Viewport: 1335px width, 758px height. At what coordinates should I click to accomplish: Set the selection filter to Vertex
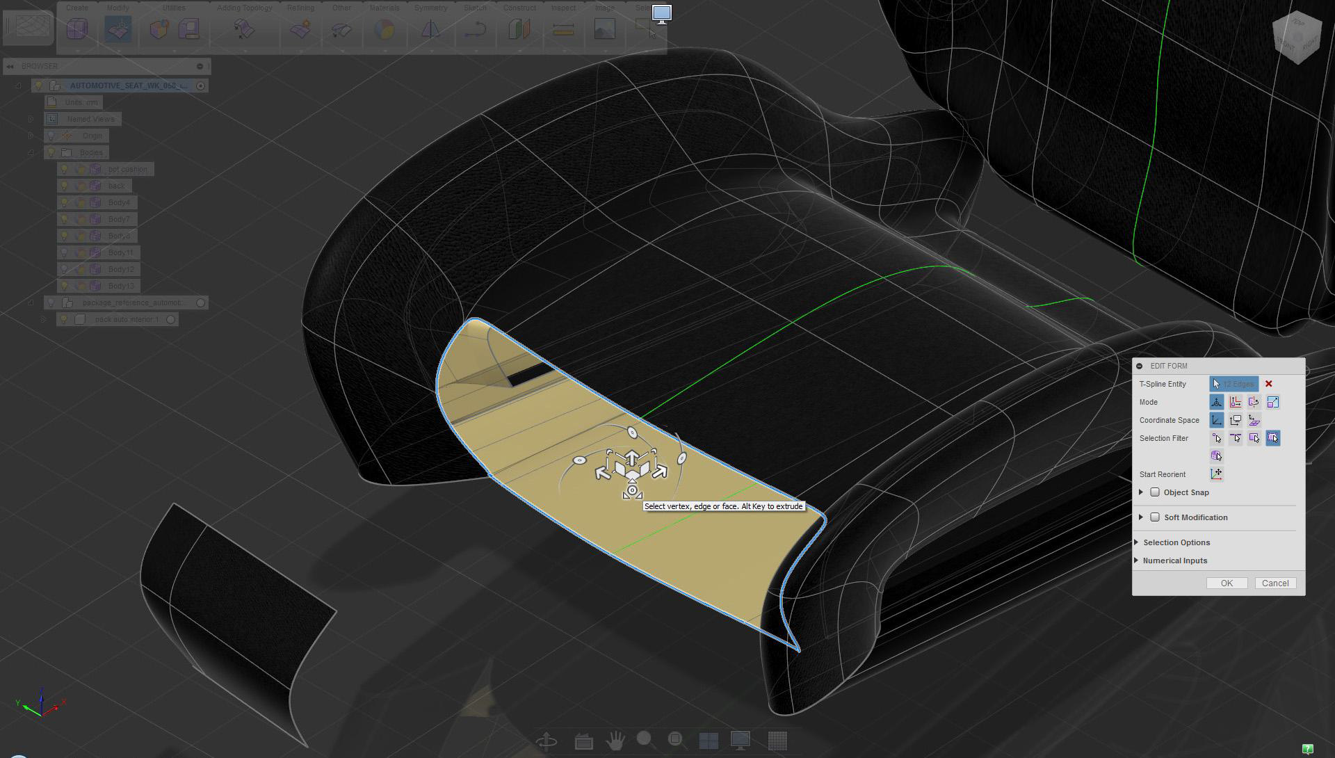[1217, 438]
